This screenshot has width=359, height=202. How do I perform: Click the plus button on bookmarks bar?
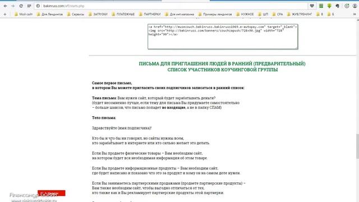tap(5, 14)
